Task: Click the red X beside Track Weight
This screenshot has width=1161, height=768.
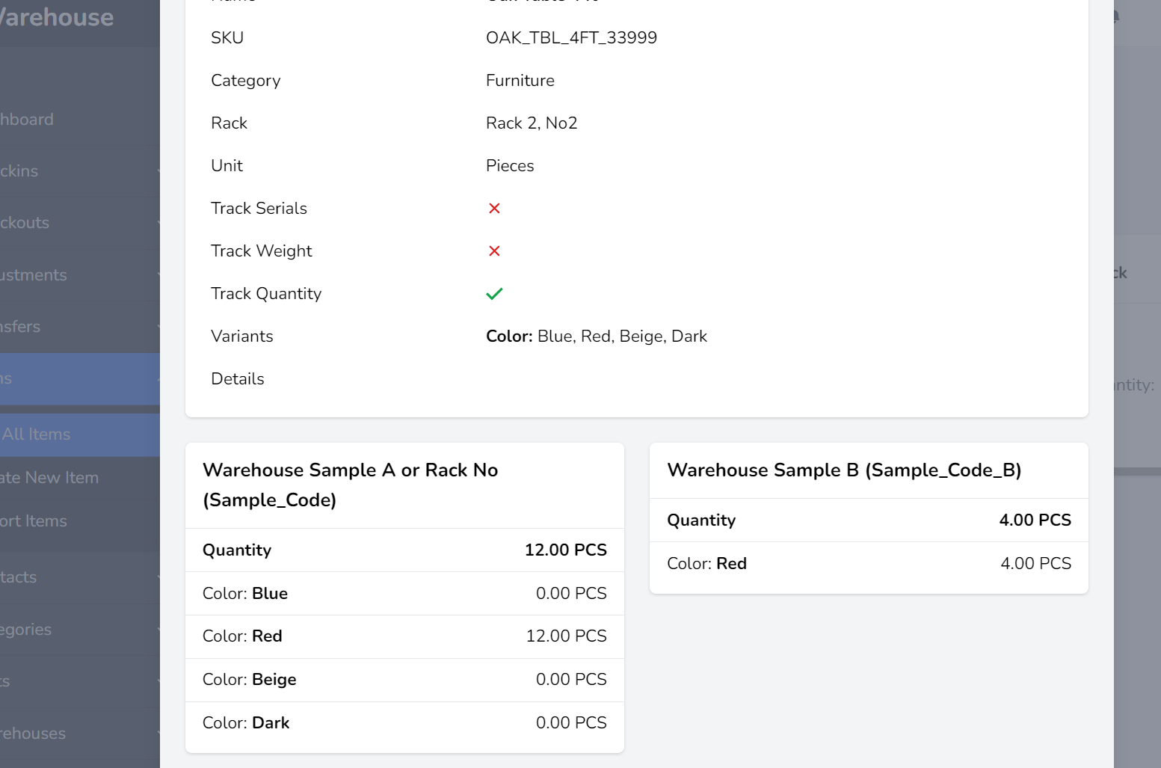Action: pos(494,251)
